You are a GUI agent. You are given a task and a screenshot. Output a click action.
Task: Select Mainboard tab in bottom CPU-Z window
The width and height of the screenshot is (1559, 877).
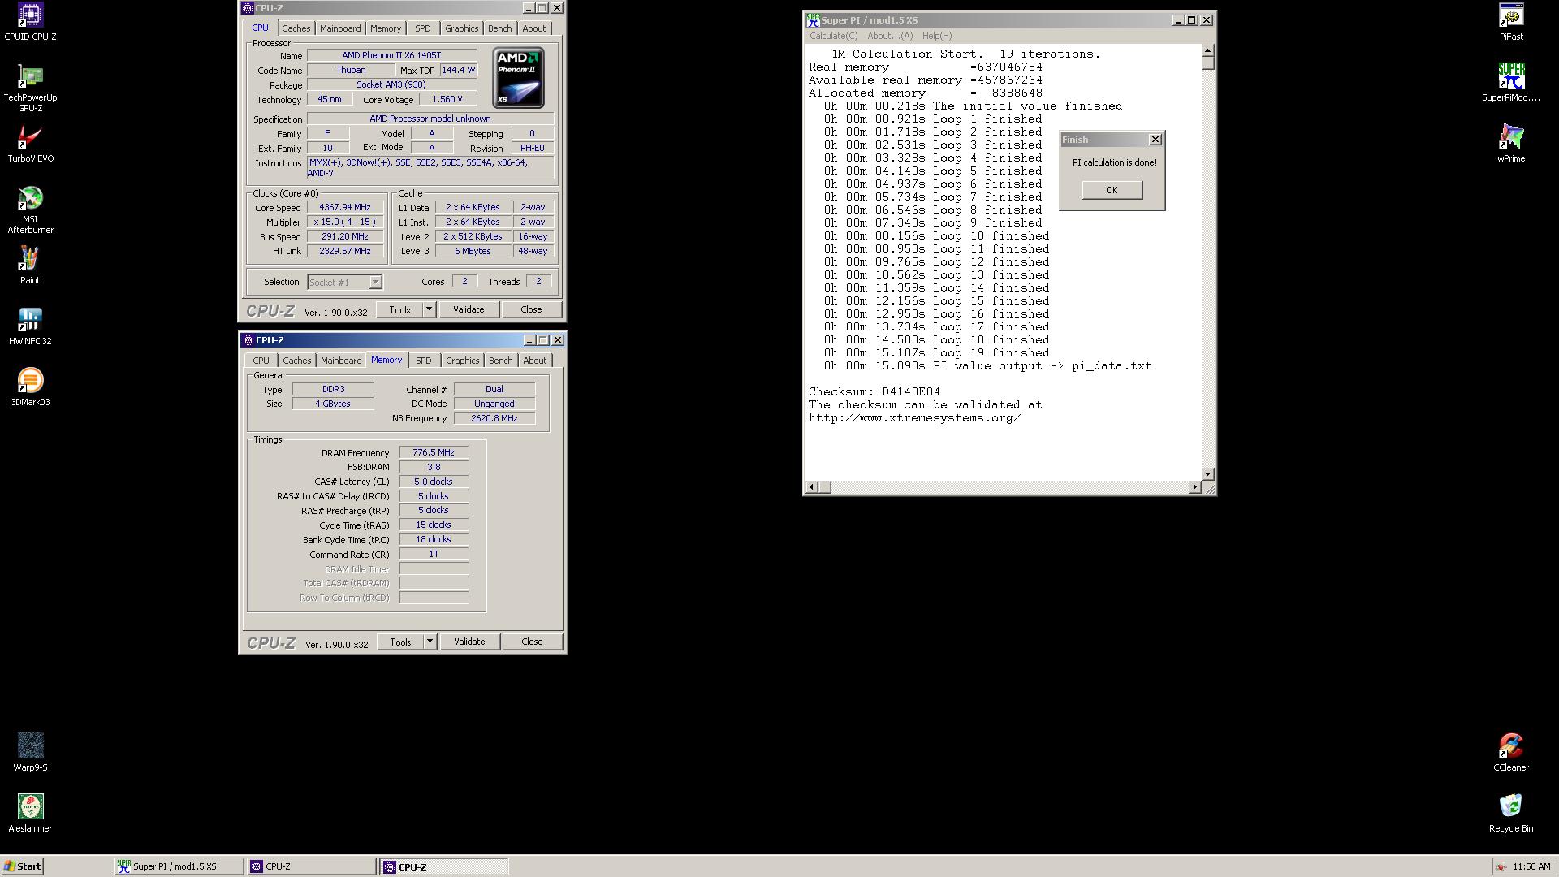(x=341, y=361)
